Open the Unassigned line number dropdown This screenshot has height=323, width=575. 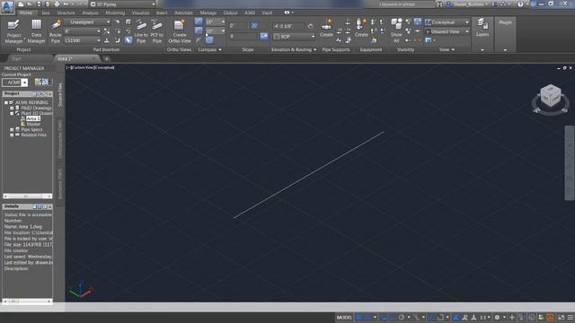click(87, 22)
